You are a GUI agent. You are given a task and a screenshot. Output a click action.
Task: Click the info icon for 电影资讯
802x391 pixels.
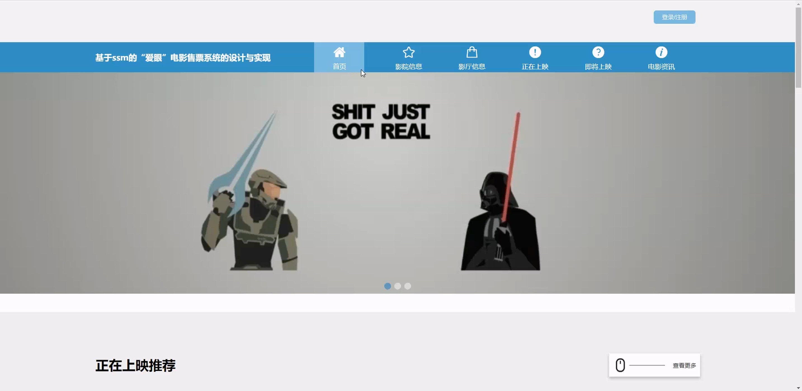[x=661, y=52]
